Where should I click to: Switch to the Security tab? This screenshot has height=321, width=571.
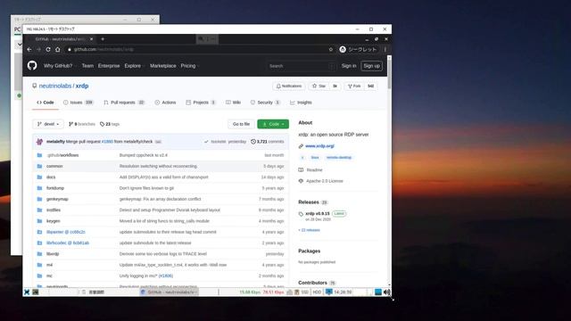tap(265, 103)
